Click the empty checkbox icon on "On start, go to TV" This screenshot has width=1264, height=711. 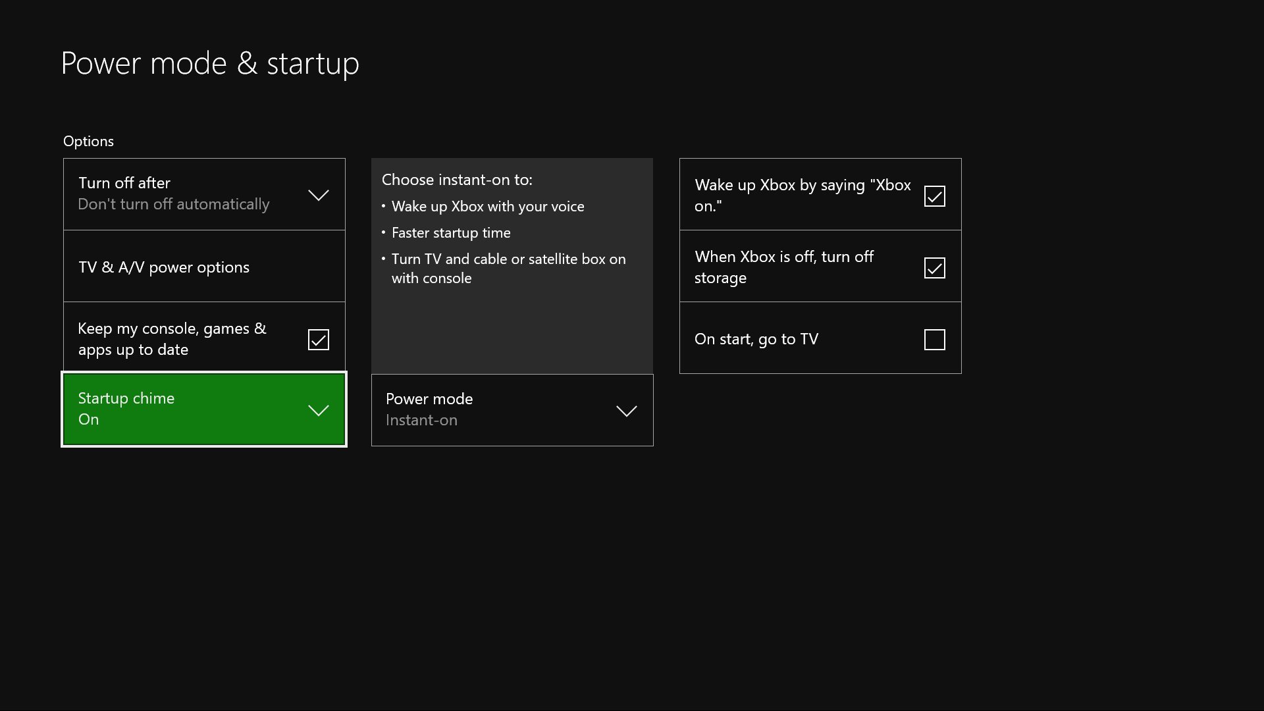coord(935,339)
